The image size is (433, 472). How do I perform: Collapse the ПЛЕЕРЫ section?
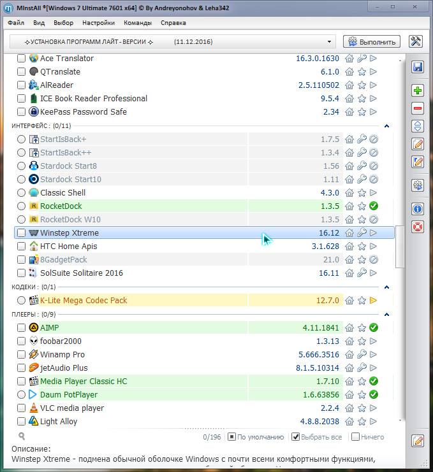[x=387, y=314]
